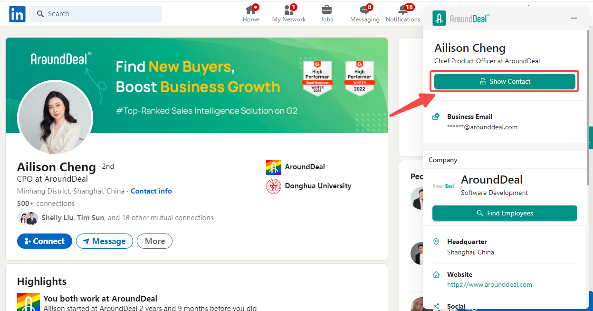Click the Business Email envelope icon
The image size is (593, 311).
point(436,117)
